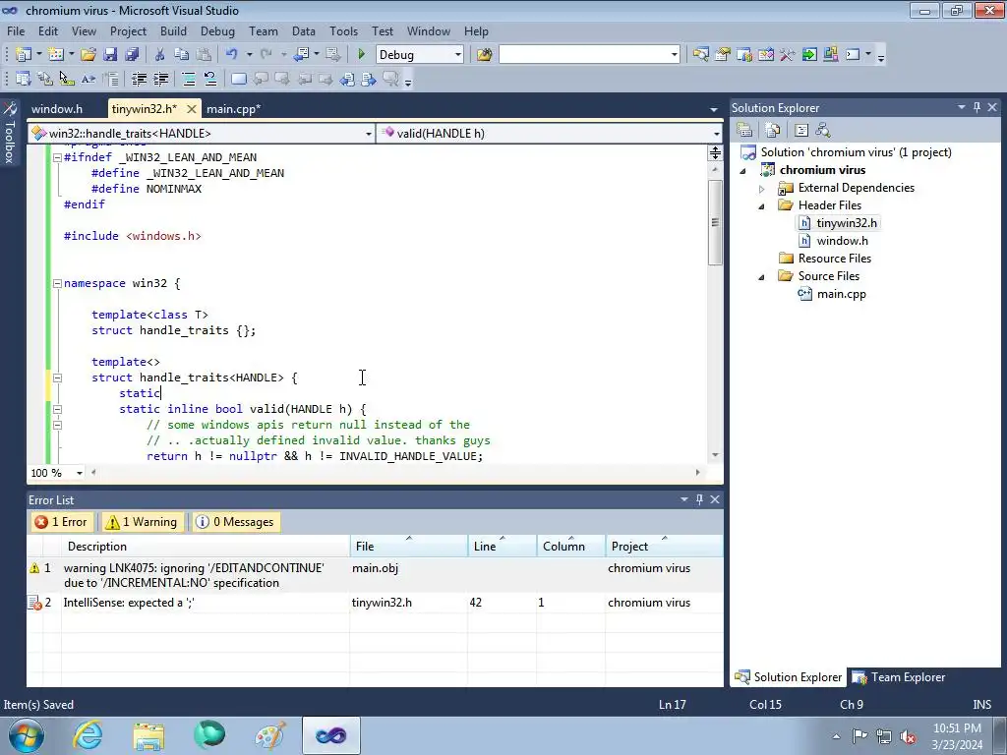Open the Build menu

click(x=173, y=30)
